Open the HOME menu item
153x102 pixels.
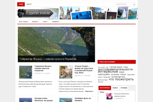pos(21,4)
